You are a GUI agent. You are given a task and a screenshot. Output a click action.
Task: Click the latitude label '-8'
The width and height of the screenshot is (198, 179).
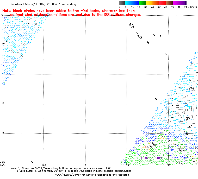[2, 133]
